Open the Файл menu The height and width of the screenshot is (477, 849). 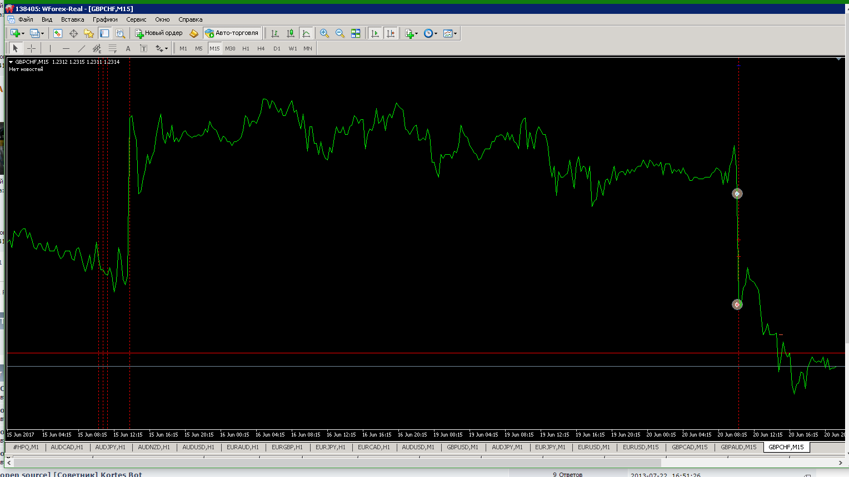[26, 19]
